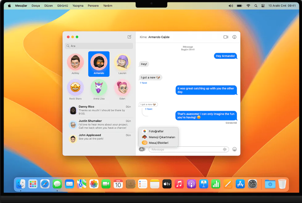
Task: Open the Wi-Fi status menu
Action: pos(248,6)
